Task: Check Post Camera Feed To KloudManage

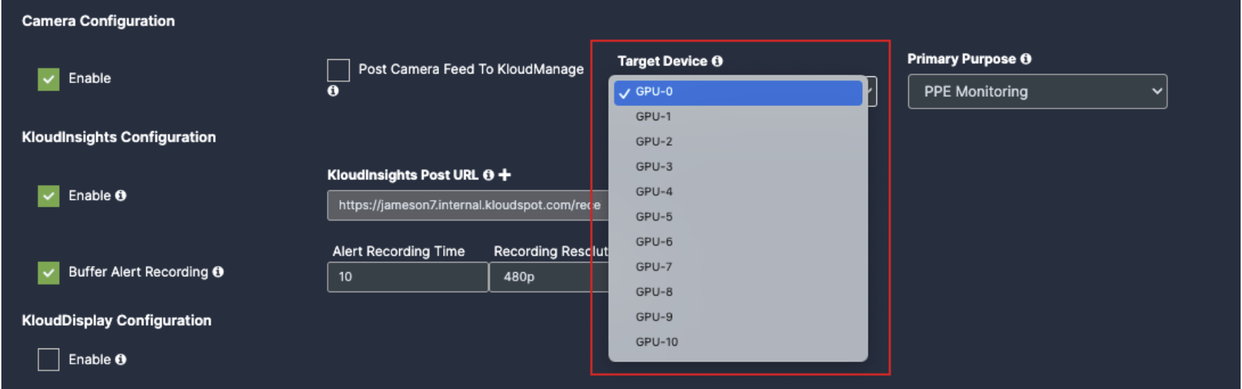Action: point(338,70)
